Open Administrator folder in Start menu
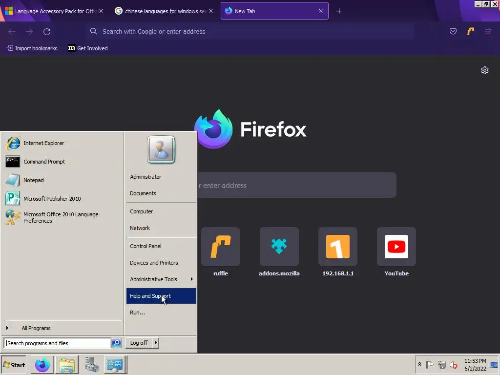Viewport: 500px width, 375px height. pos(161,177)
